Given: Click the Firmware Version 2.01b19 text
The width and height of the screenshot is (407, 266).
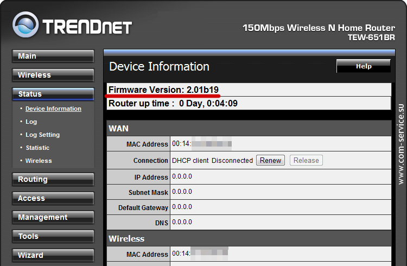Looking at the screenshot, I should point(163,90).
